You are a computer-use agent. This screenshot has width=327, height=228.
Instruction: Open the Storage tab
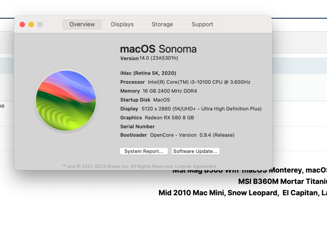coord(162,24)
